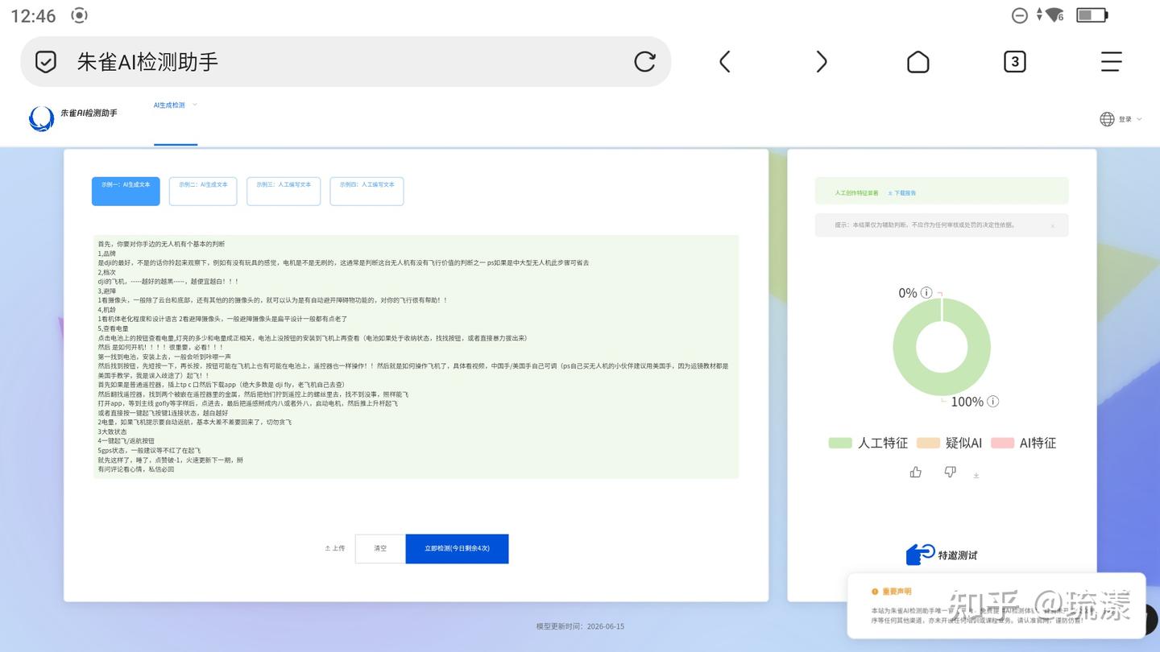Select 示例四：人工编写文本 sample
Image resolution: width=1160 pixels, height=652 pixels.
pyautogui.click(x=367, y=192)
